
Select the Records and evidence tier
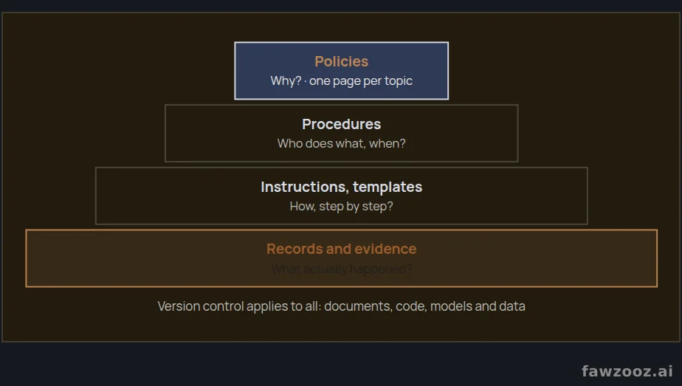pyautogui.click(x=342, y=258)
